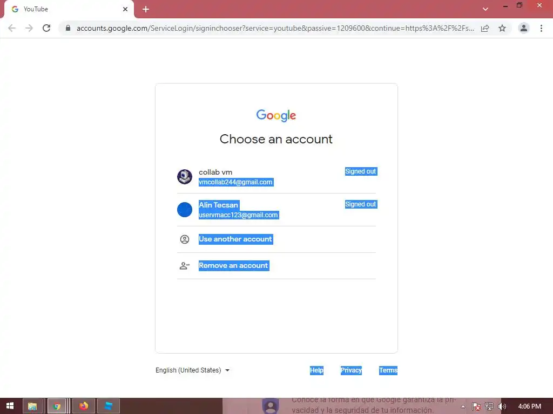
Task: Open the Windows Start menu
Action: [10, 406]
